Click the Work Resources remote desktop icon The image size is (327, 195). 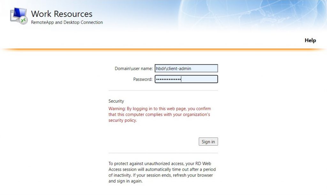19,16
